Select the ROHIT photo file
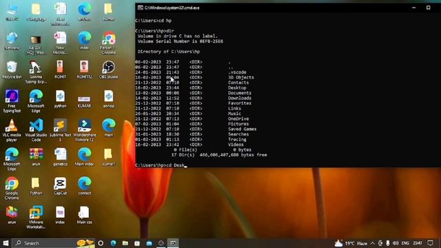This screenshot has height=248, width=441. pos(60,70)
